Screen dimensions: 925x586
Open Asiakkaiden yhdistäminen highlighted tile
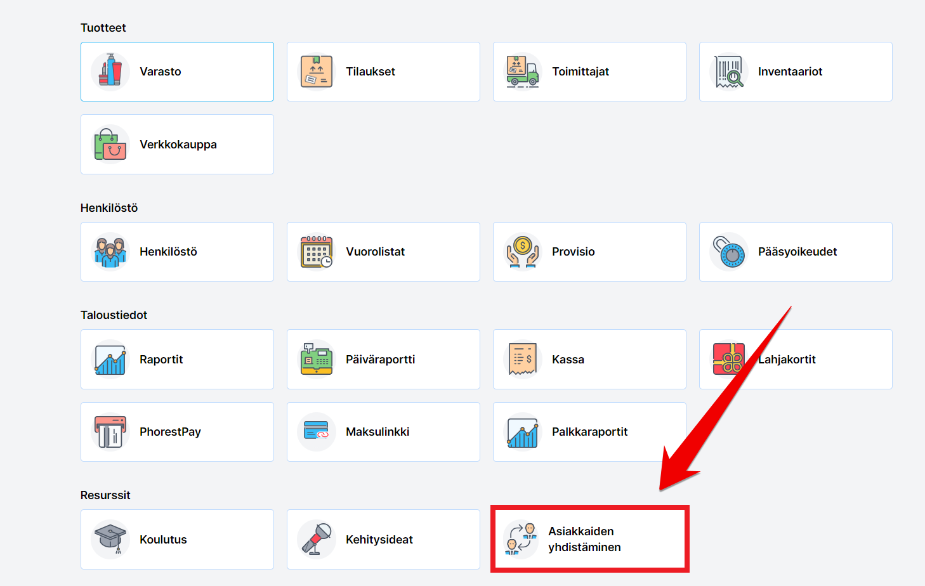coord(589,539)
